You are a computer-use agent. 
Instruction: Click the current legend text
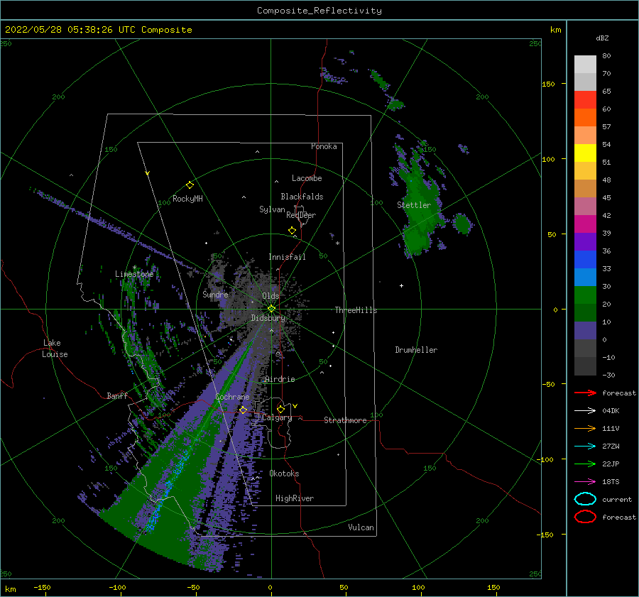tap(617, 499)
